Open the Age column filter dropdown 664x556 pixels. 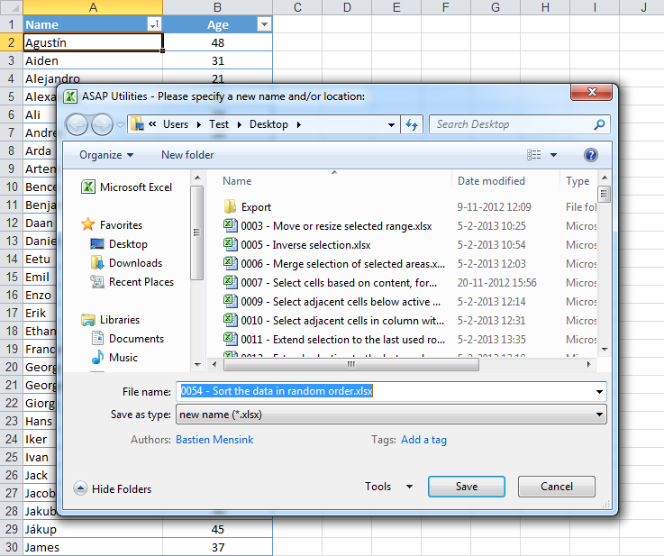point(264,25)
